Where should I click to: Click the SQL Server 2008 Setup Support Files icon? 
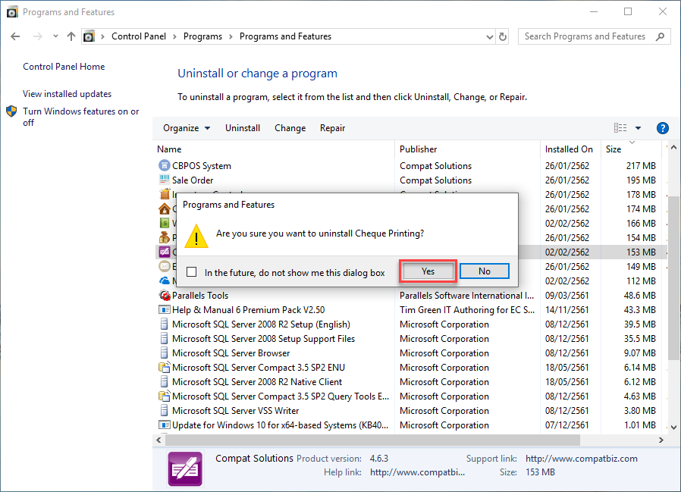click(164, 338)
